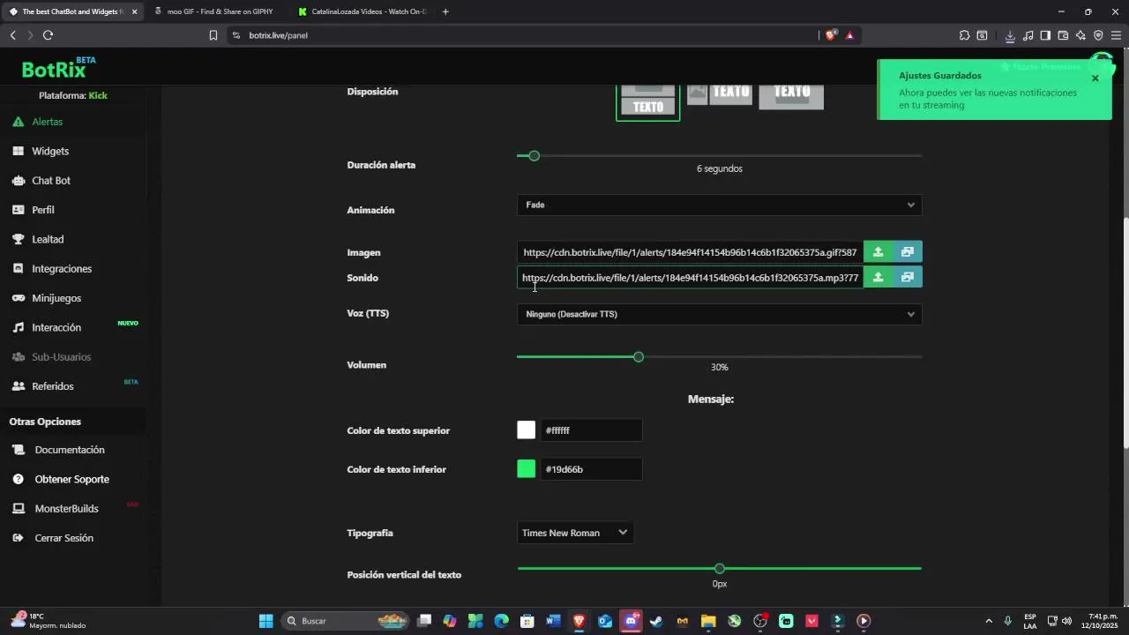
Task: Open the browser hamburger menu
Action: 1116,35
